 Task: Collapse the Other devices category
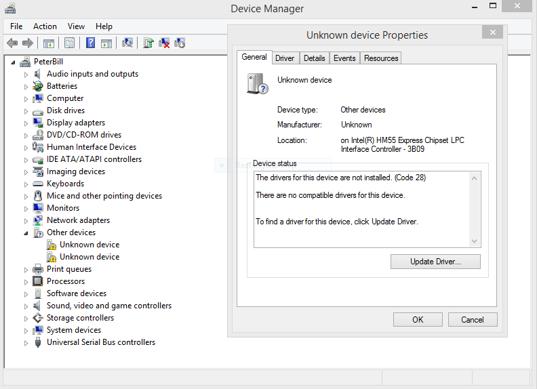(x=26, y=233)
